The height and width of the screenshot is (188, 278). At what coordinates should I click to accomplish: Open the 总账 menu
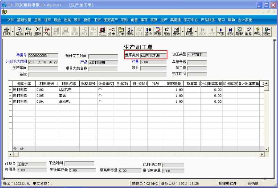pyautogui.click(x=38, y=20)
